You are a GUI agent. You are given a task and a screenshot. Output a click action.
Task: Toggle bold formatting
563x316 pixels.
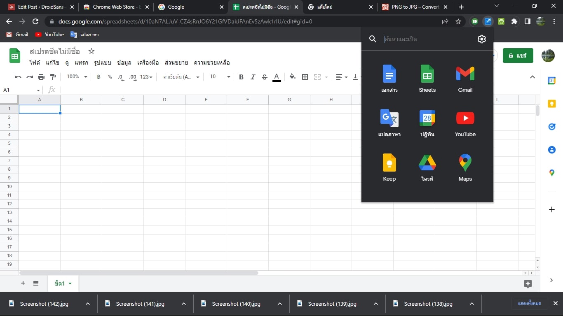[x=242, y=77]
